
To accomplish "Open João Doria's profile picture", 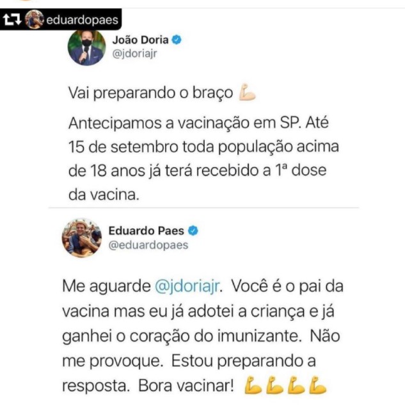I will [87, 47].
